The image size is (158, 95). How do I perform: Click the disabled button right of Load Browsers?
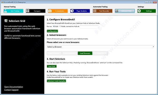pos(101,53)
